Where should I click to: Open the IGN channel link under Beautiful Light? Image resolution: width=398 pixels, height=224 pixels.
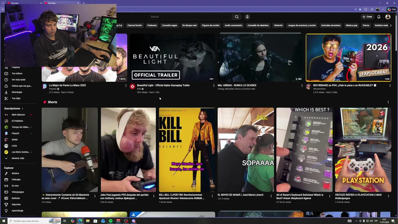139,89
